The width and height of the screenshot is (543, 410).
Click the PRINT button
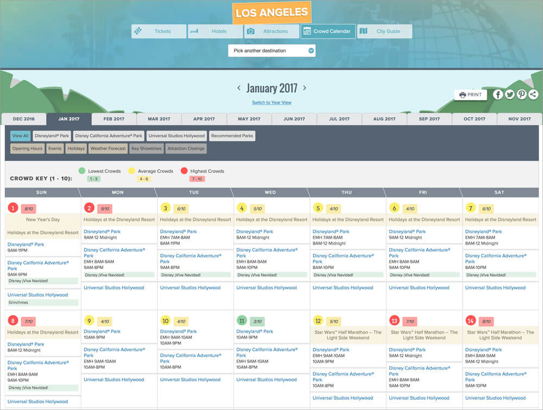(470, 94)
